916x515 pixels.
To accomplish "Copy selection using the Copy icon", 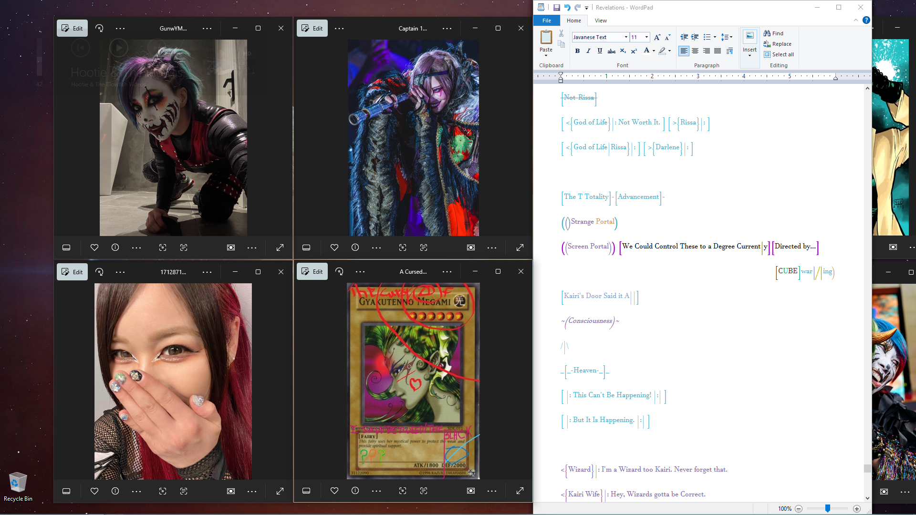I will tap(562, 44).
